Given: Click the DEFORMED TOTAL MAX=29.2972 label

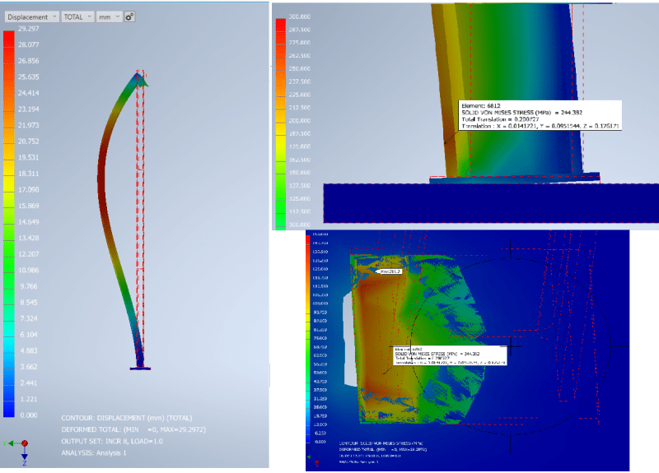Looking at the screenshot, I should point(133,429).
